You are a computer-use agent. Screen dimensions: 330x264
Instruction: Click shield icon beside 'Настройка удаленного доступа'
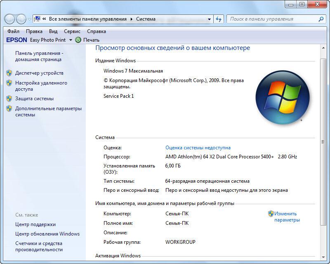(x=9, y=83)
